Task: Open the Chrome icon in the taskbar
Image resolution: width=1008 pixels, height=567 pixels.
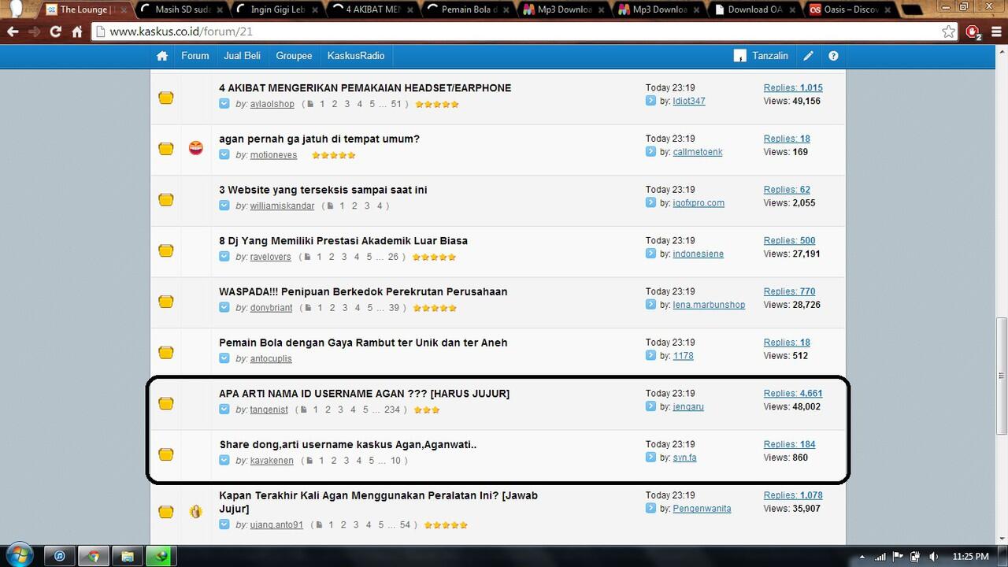Action: coord(94,555)
